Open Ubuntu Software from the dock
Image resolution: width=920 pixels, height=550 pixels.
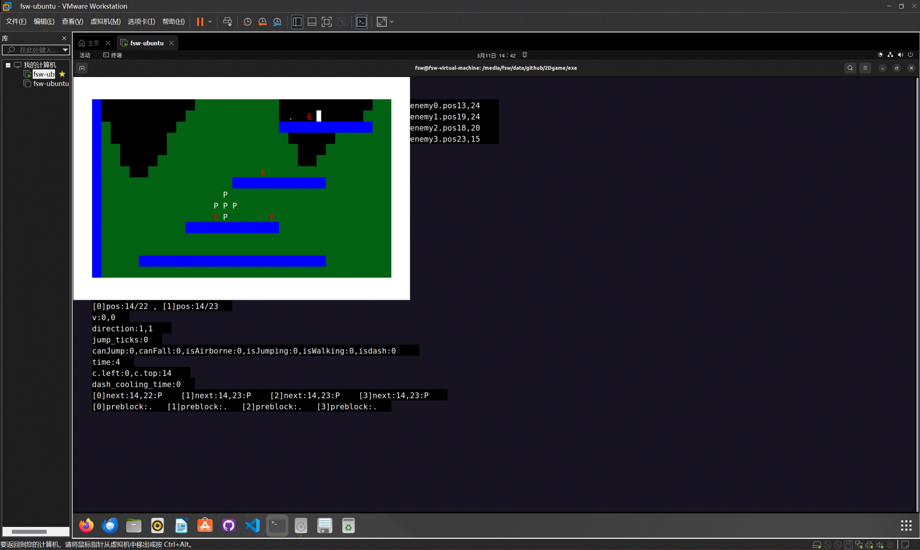[205, 526]
